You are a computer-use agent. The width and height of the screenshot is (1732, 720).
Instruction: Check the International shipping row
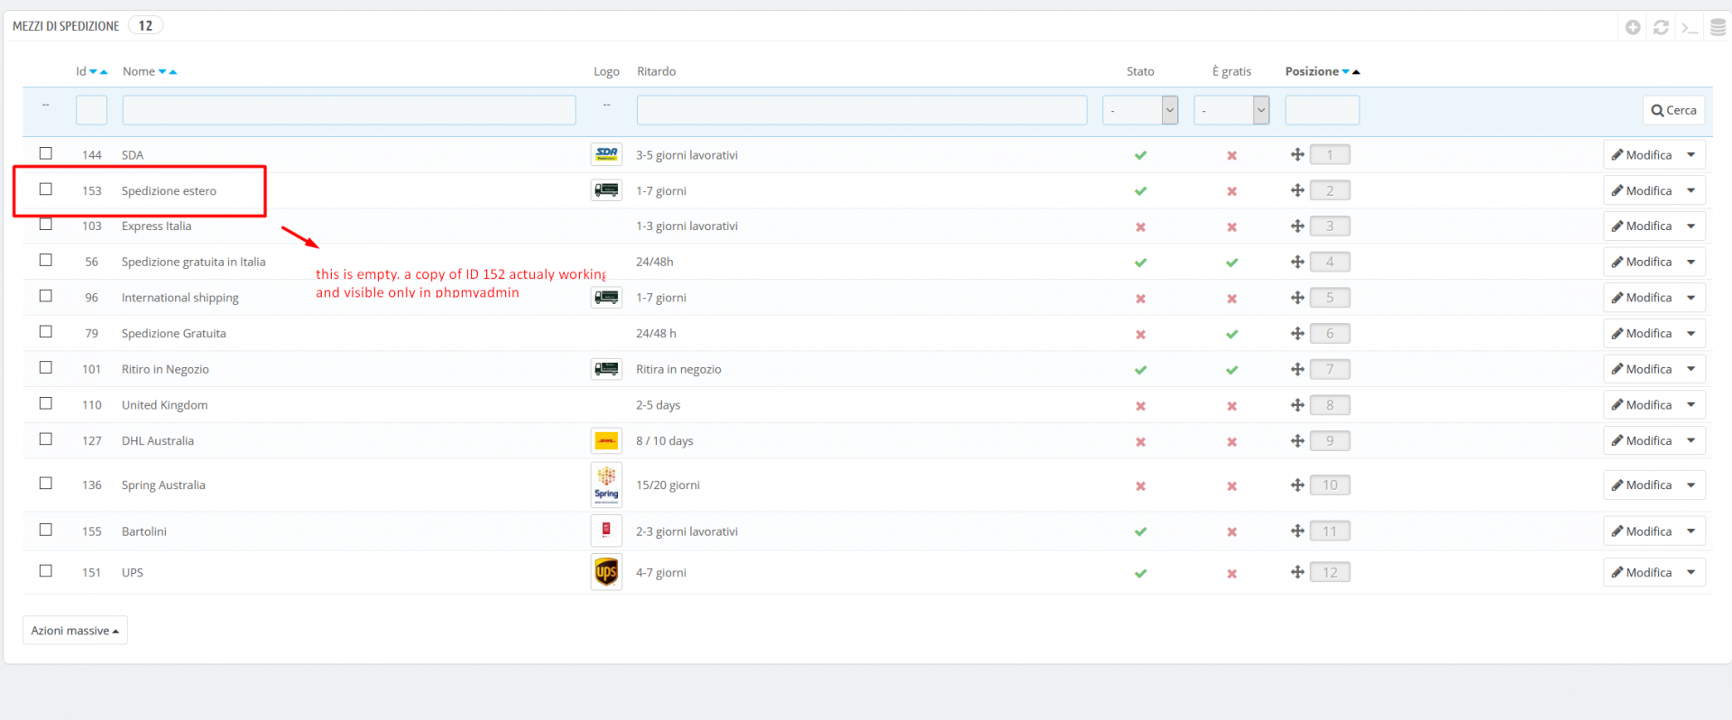[46, 296]
